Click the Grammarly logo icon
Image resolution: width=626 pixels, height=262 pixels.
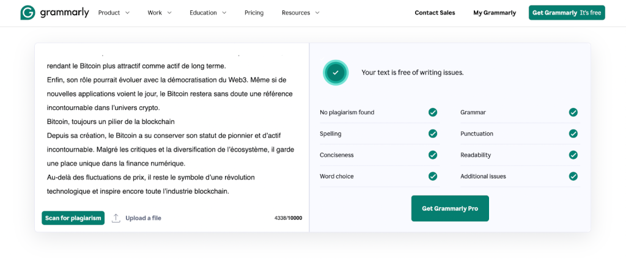point(28,13)
